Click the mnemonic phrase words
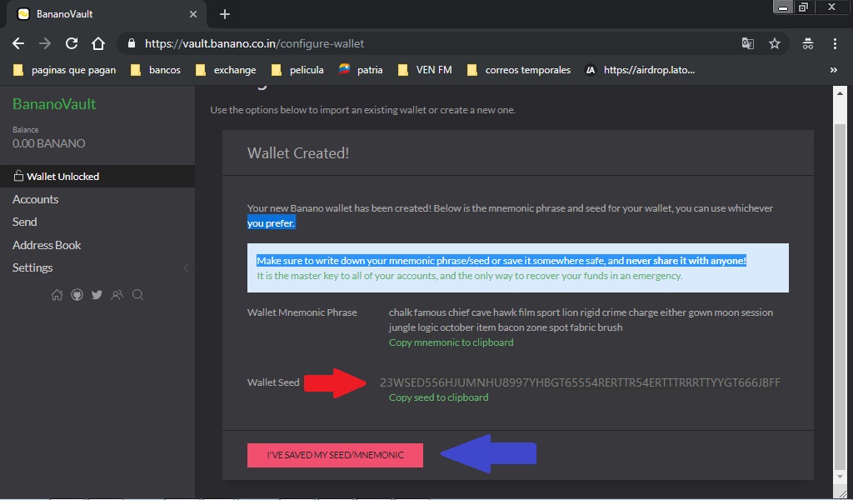This screenshot has width=853, height=500. click(x=581, y=320)
